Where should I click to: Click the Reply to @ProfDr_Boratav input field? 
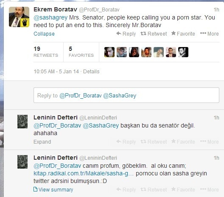tap(126, 95)
